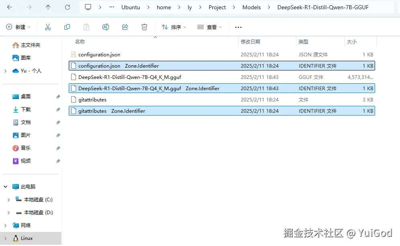Viewport: 400px width, 246px height.
Task: Go back with the back arrow
Action: point(10,7)
